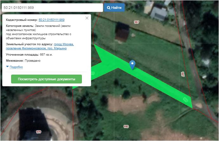Click the Межевание: Проведено status text
219x141 pixels.
(23, 61)
